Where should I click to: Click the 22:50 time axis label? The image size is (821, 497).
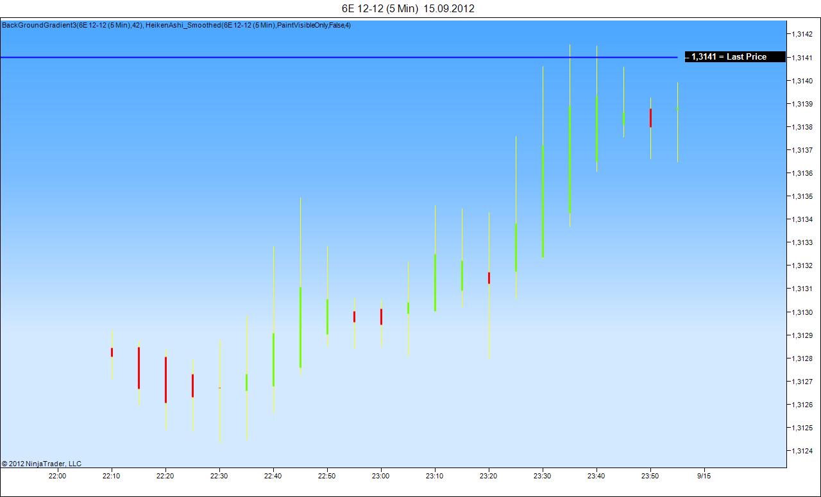click(327, 476)
